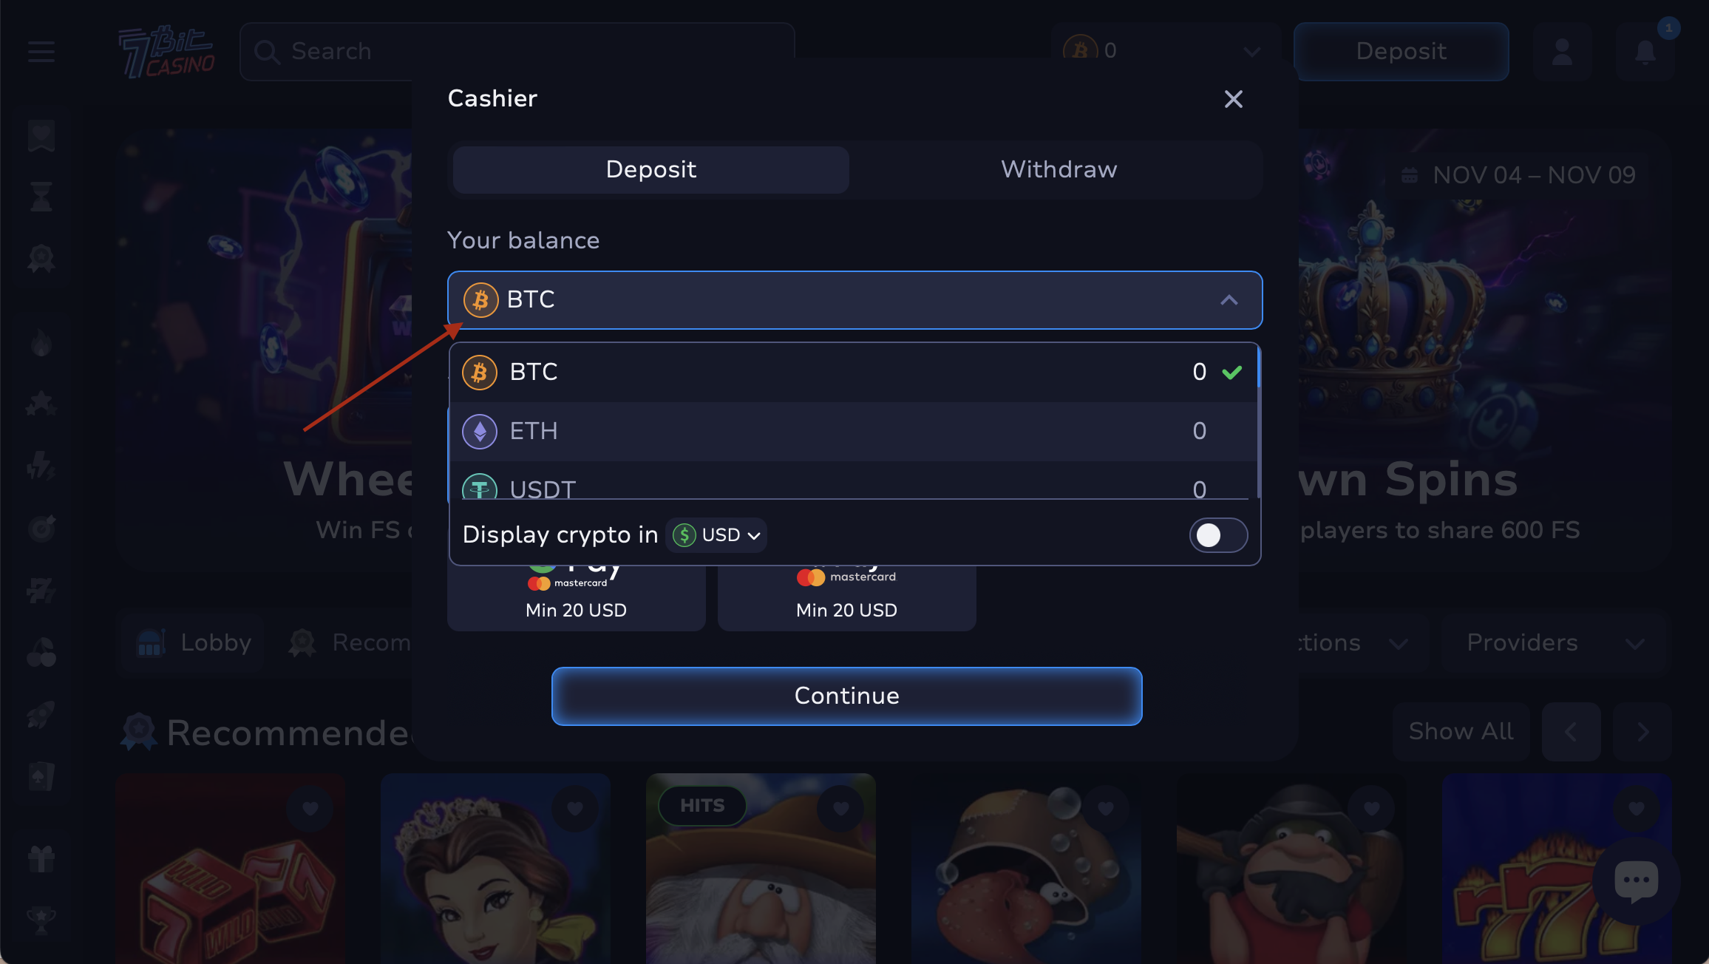The image size is (1709, 964).
Task: Open the USD display currency dropdown
Action: (x=716, y=535)
